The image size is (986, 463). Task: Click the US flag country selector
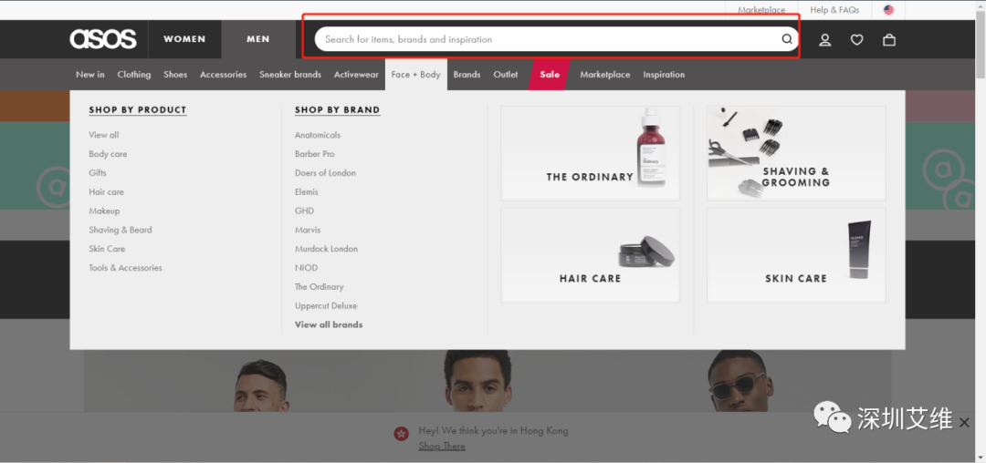(888, 10)
